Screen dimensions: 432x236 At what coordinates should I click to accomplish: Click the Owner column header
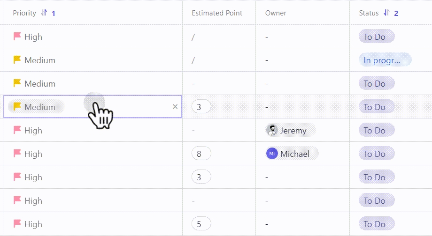click(x=276, y=13)
